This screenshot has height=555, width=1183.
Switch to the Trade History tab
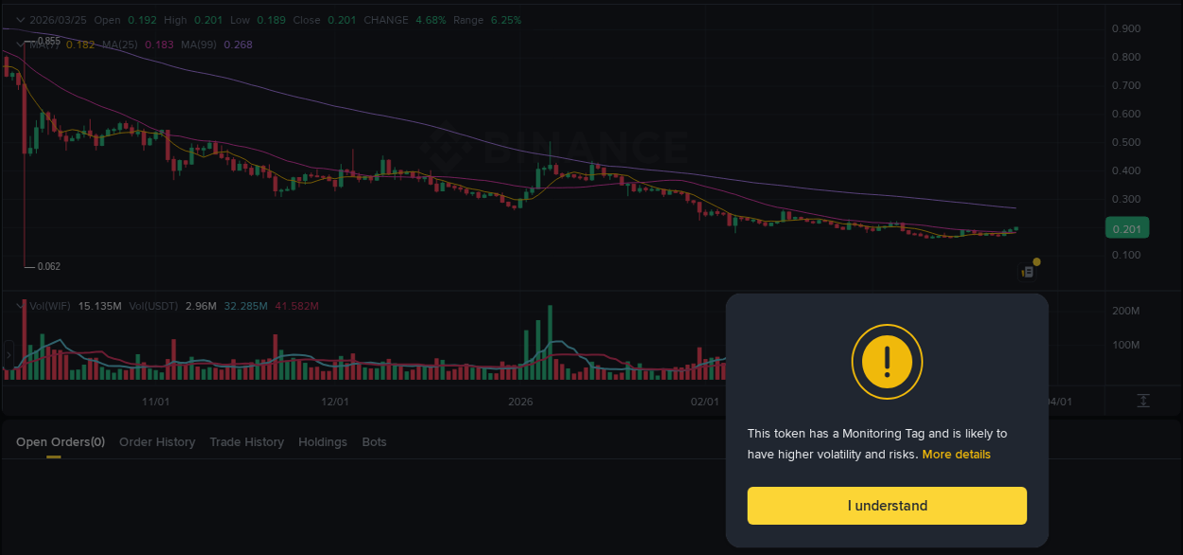247,441
